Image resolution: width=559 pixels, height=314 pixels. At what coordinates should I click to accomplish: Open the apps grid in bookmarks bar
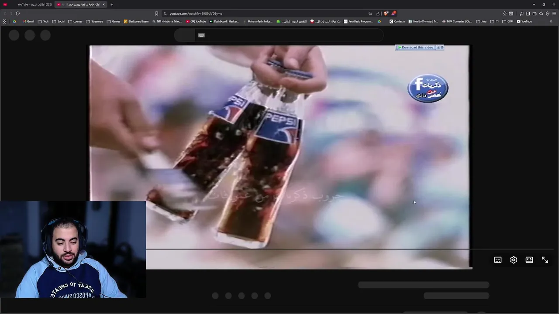pos(4,21)
